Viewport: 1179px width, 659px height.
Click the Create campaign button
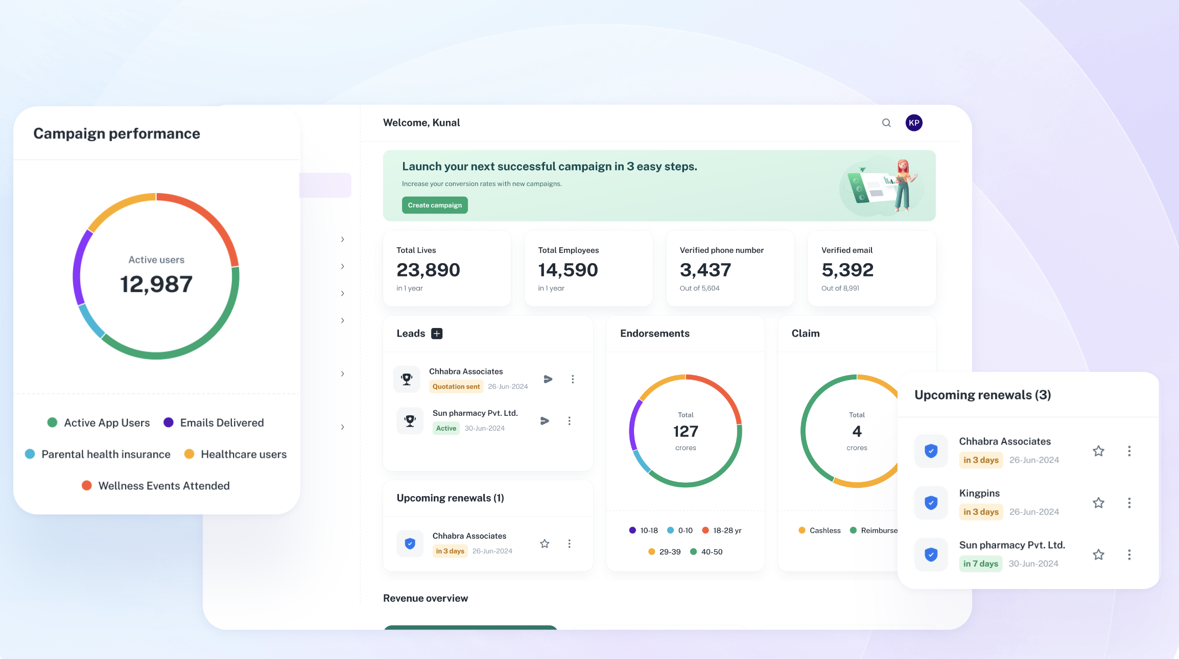click(x=435, y=205)
